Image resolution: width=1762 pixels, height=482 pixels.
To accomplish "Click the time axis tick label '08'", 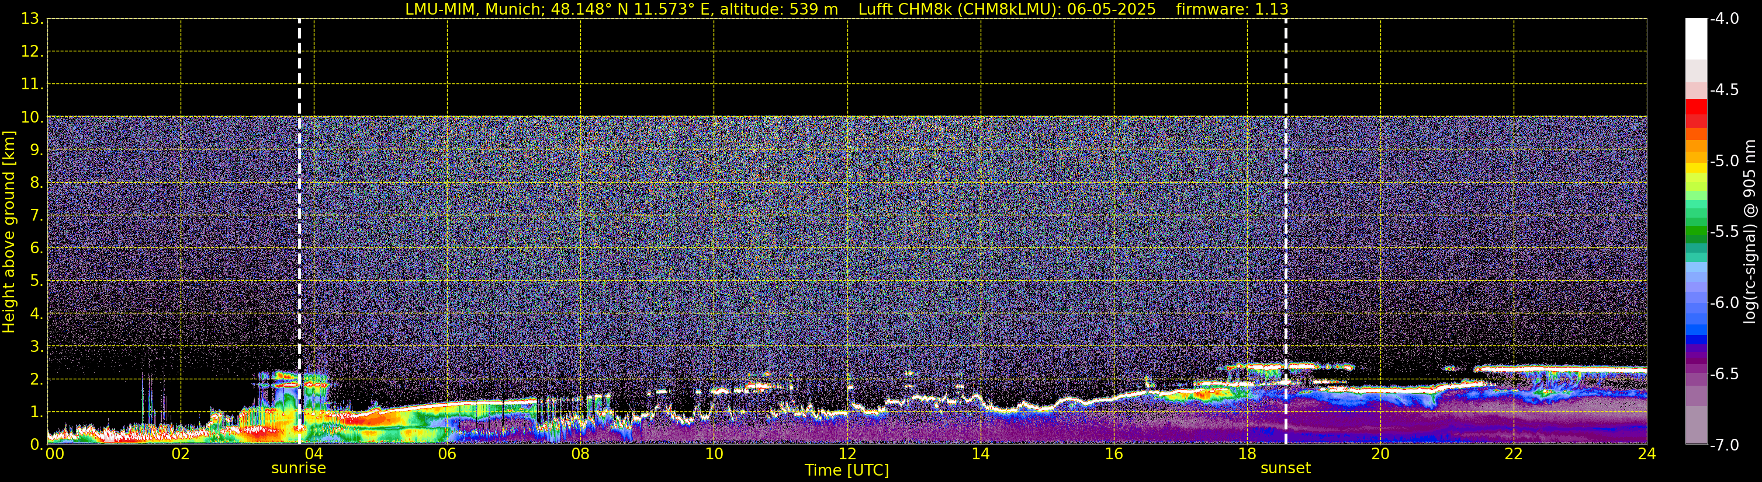I will [581, 454].
